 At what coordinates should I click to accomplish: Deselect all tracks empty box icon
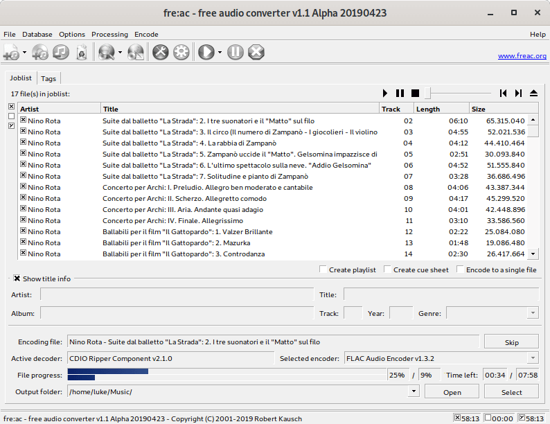click(12, 116)
